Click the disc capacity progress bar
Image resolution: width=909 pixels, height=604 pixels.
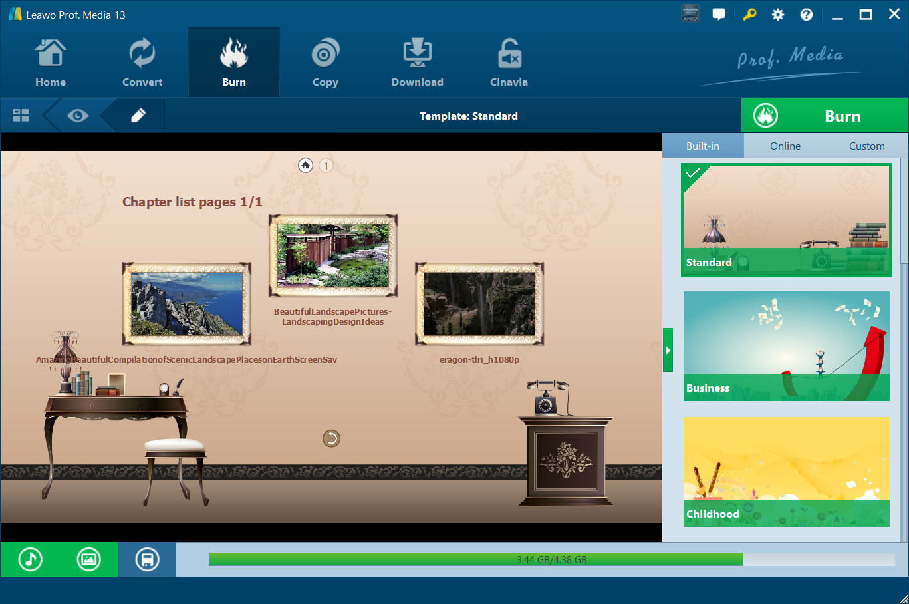pos(552,559)
